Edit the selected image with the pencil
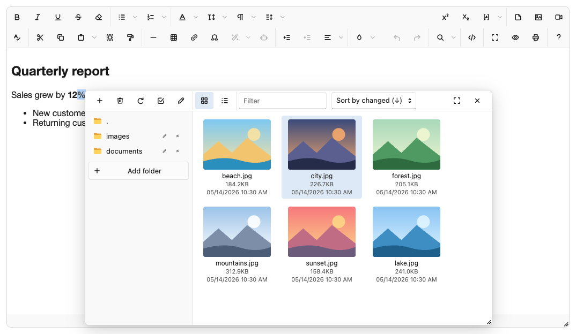576x334 pixels. point(181,101)
